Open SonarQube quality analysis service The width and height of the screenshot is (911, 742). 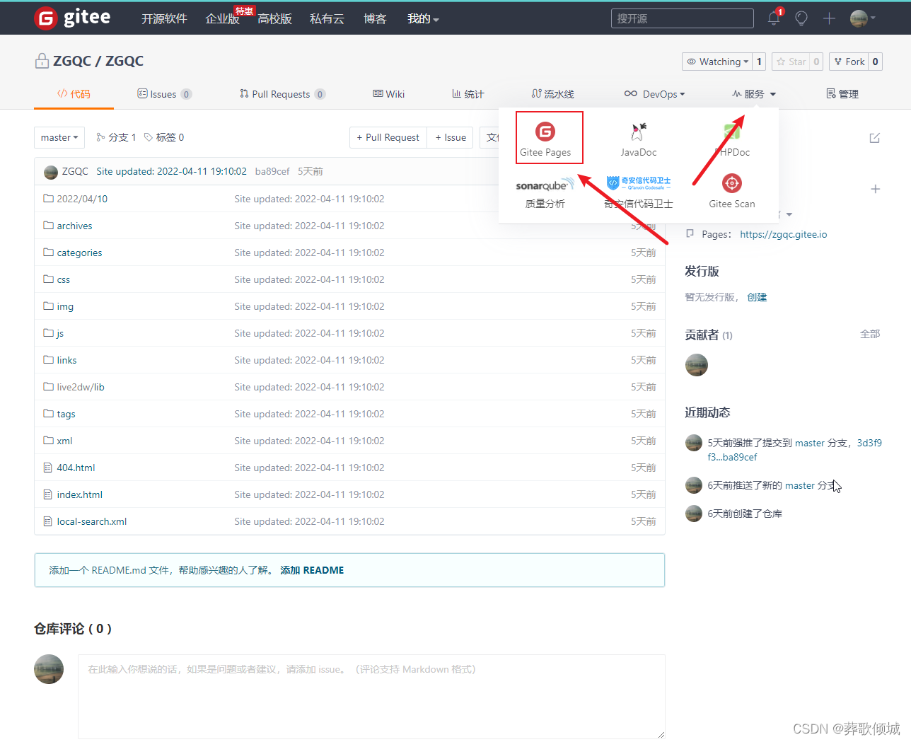[x=545, y=192]
